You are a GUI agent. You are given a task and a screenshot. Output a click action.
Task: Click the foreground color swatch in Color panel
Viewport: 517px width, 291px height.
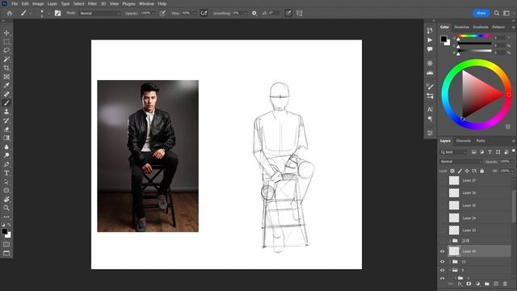point(443,39)
